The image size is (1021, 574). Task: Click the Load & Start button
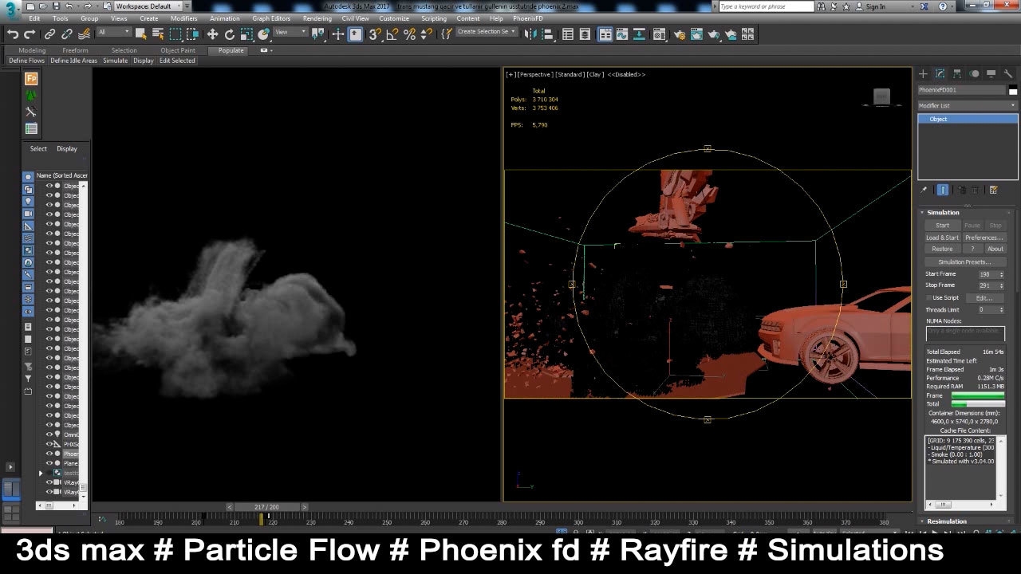tap(942, 238)
